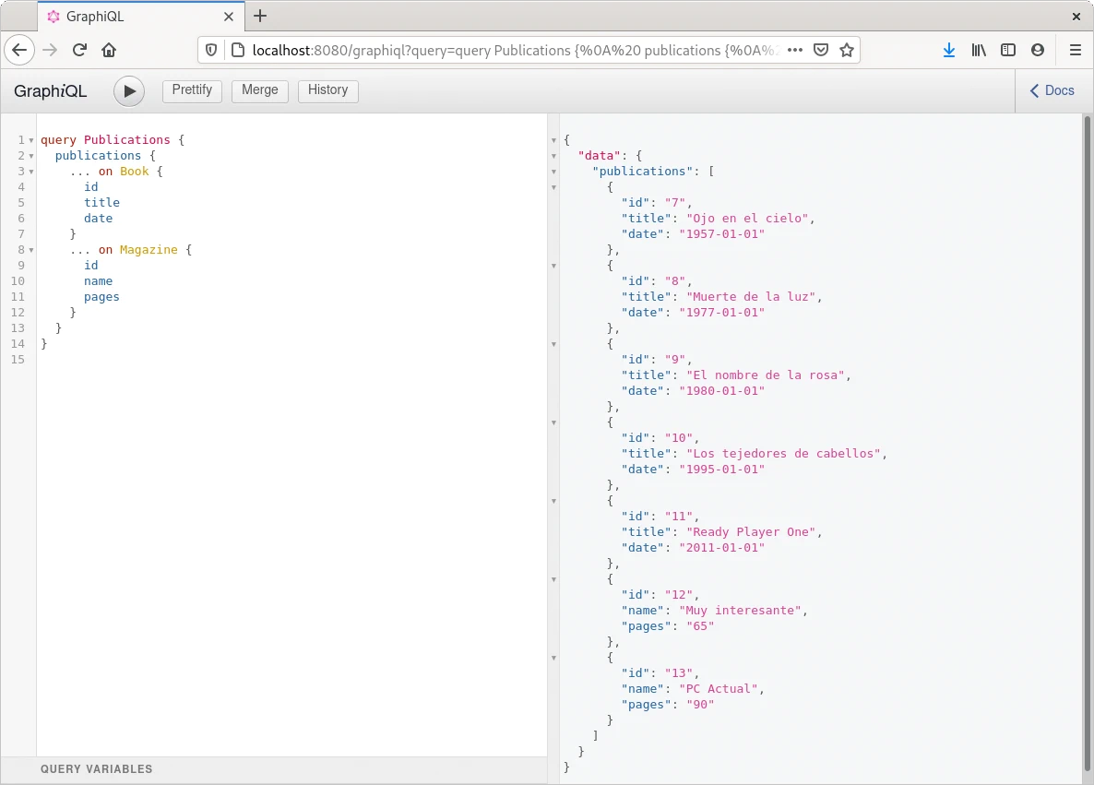Click the Prettify button
This screenshot has width=1094, height=785.
pos(192,90)
